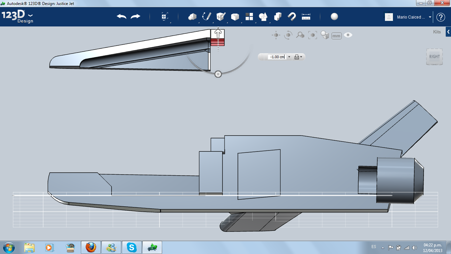451x254 pixels.
Task: Open the Help question mark
Action: click(441, 17)
